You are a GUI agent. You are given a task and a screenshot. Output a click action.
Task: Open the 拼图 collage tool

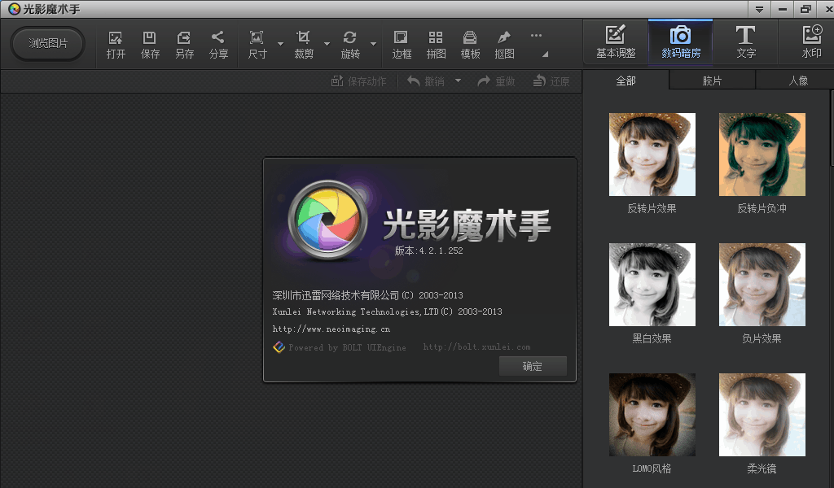[436, 45]
